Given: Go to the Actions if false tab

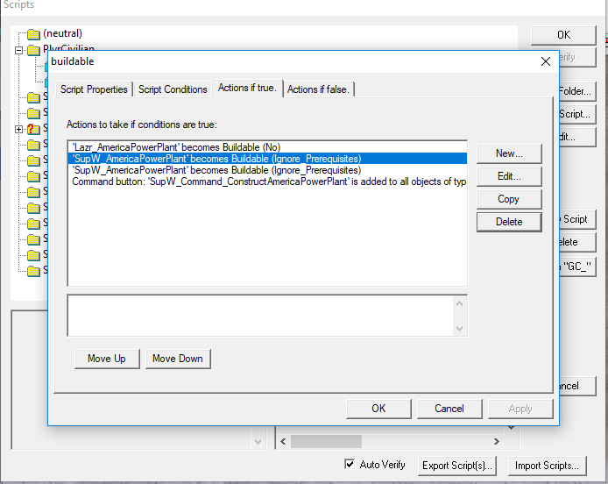Looking at the screenshot, I should pos(320,89).
